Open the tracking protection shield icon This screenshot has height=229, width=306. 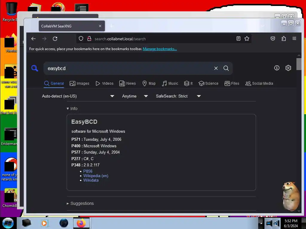point(81,38)
